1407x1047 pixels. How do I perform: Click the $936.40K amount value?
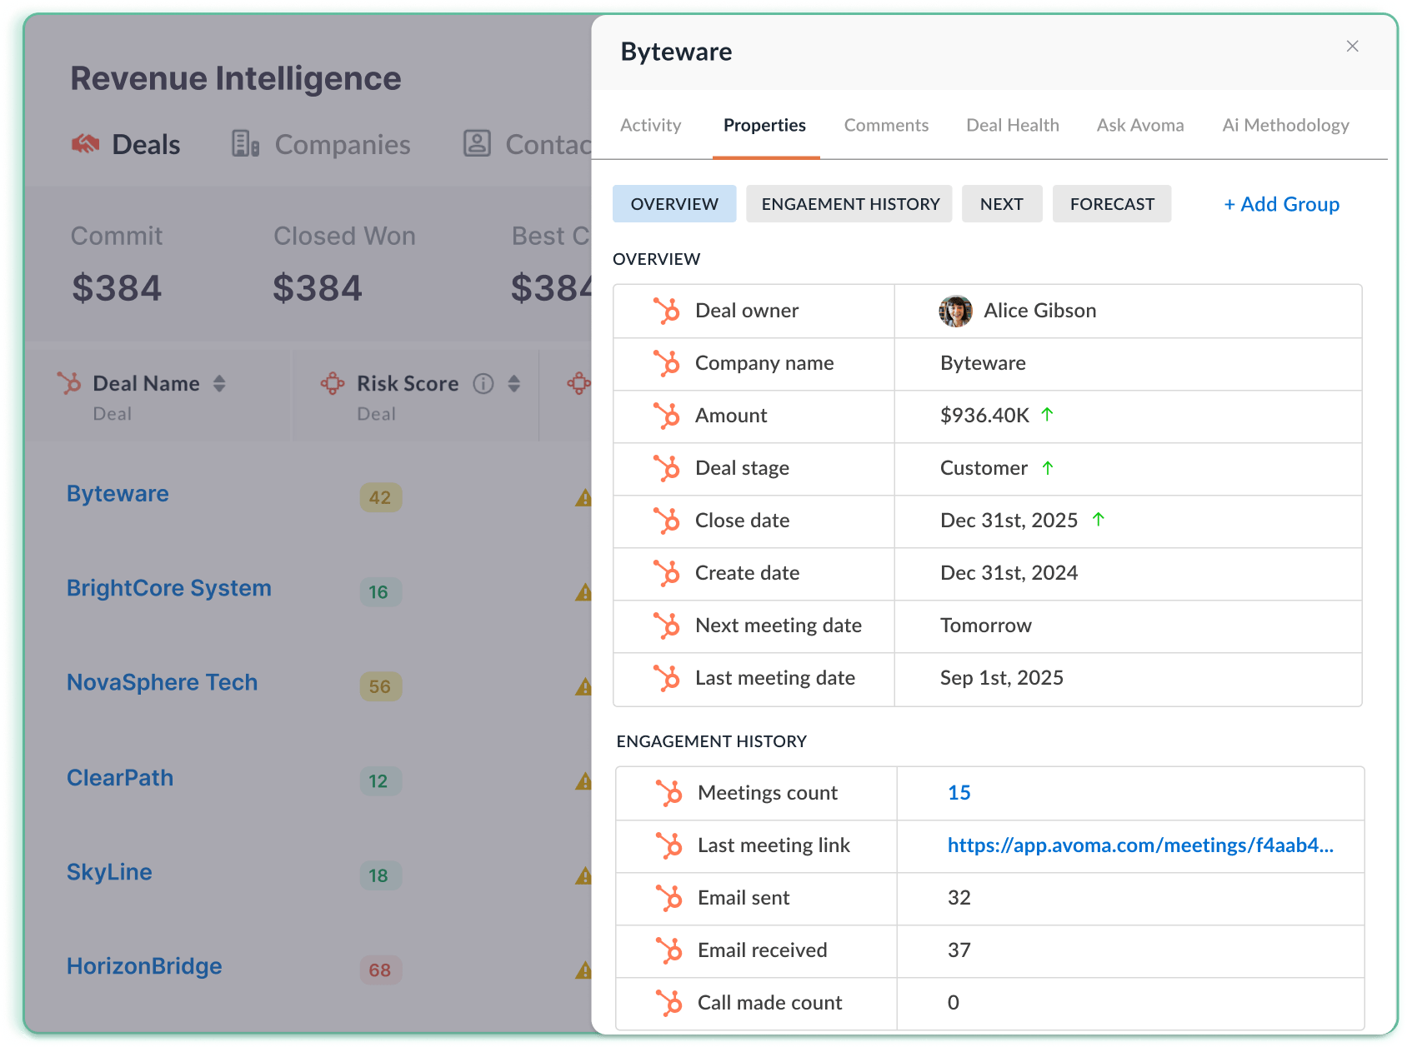[984, 416]
